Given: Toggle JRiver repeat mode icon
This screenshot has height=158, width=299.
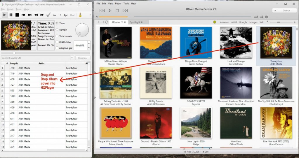Looking at the screenshot, I should [x=256, y=17].
